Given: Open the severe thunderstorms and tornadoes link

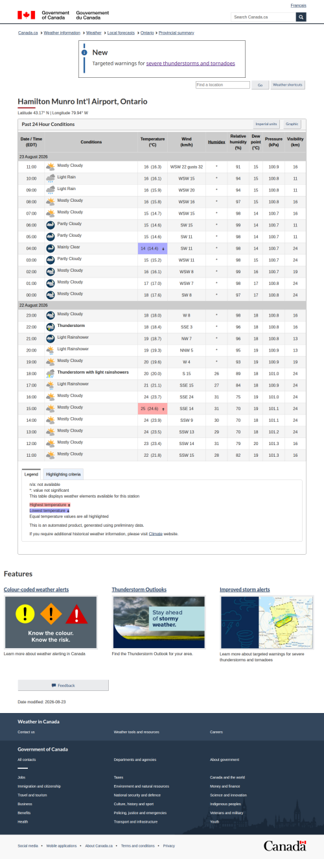Looking at the screenshot, I should tap(191, 64).
